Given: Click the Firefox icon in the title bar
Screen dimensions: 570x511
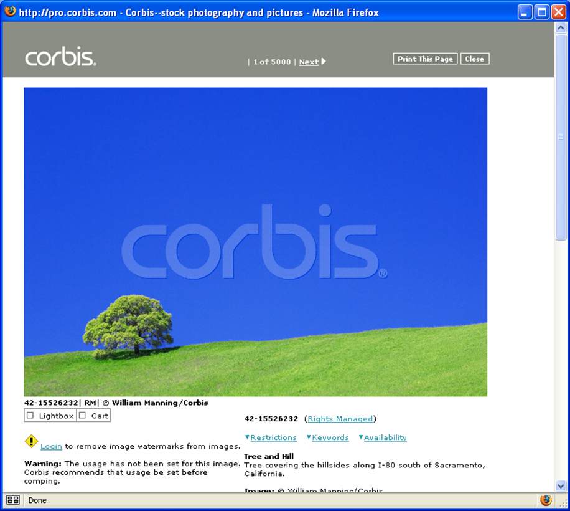Looking at the screenshot, I should [x=11, y=11].
